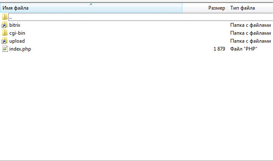The width and height of the screenshot is (273, 161).
Task: Click Папка с файлами in bitrix row
Action: [250, 25]
